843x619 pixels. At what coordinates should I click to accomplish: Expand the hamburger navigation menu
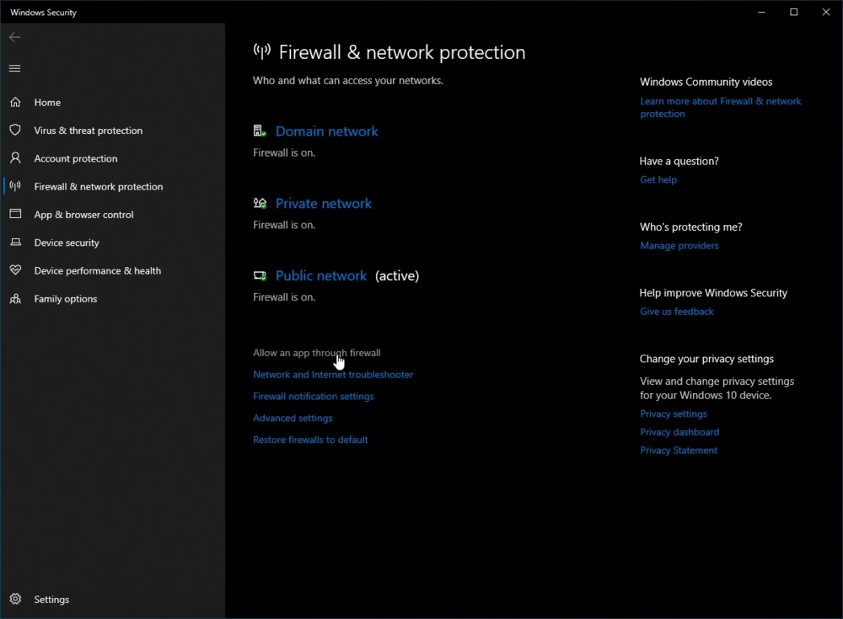pyautogui.click(x=15, y=68)
